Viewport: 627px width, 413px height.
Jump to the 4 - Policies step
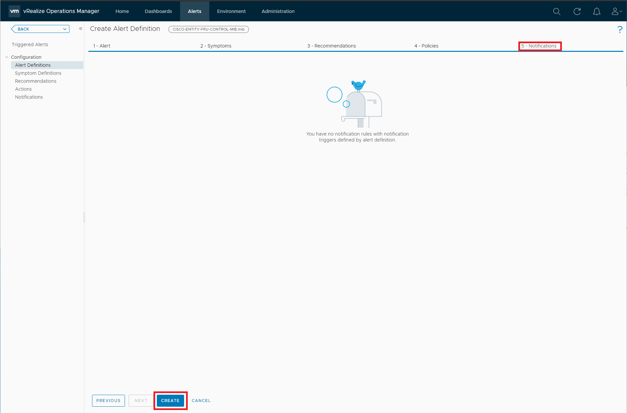click(426, 46)
